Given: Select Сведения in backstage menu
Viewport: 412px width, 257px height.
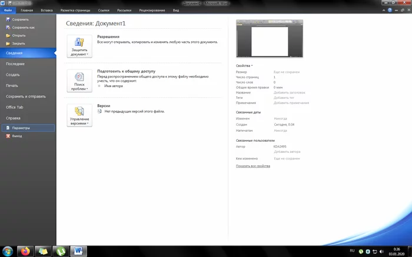Looking at the screenshot, I should (28, 53).
